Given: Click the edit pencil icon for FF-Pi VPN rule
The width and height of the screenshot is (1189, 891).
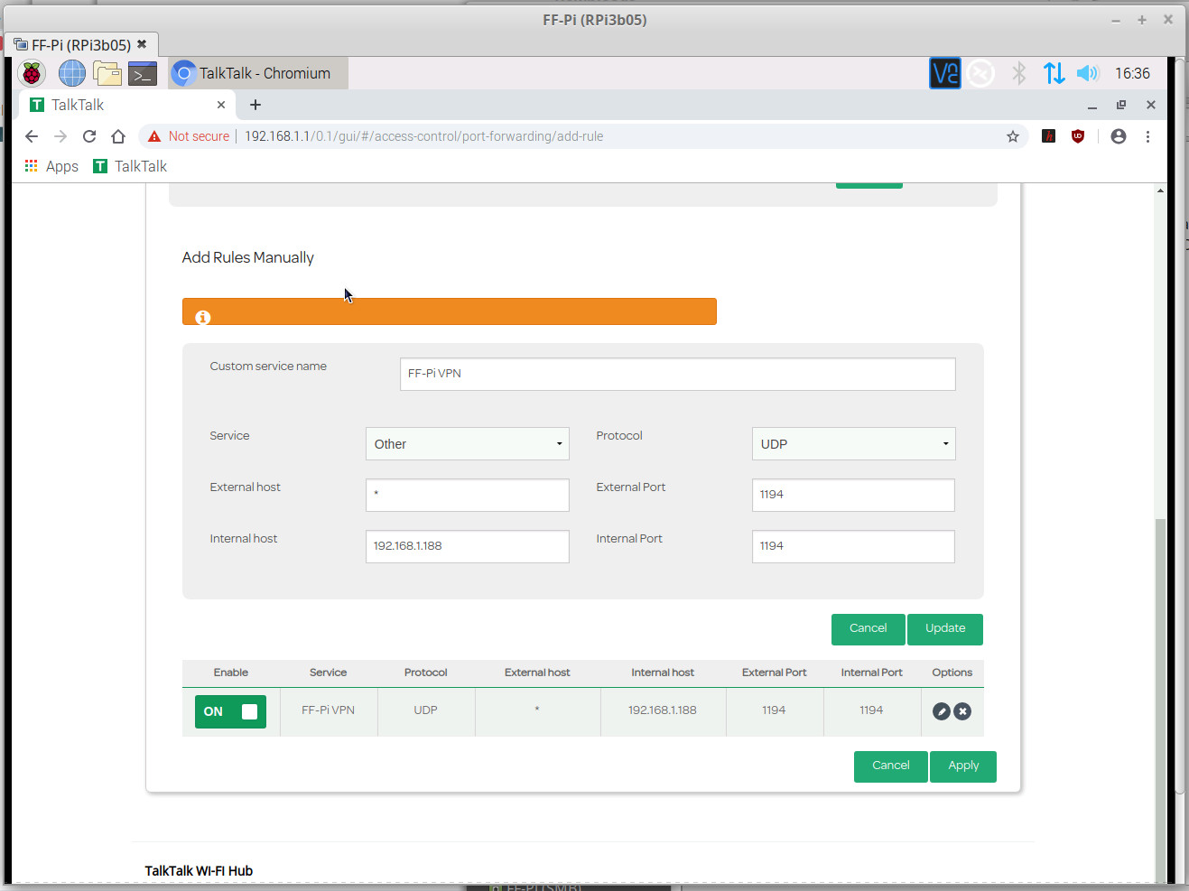Looking at the screenshot, I should coord(941,711).
